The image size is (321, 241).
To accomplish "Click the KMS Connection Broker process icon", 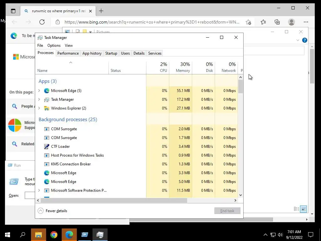I will tap(46, 164).
